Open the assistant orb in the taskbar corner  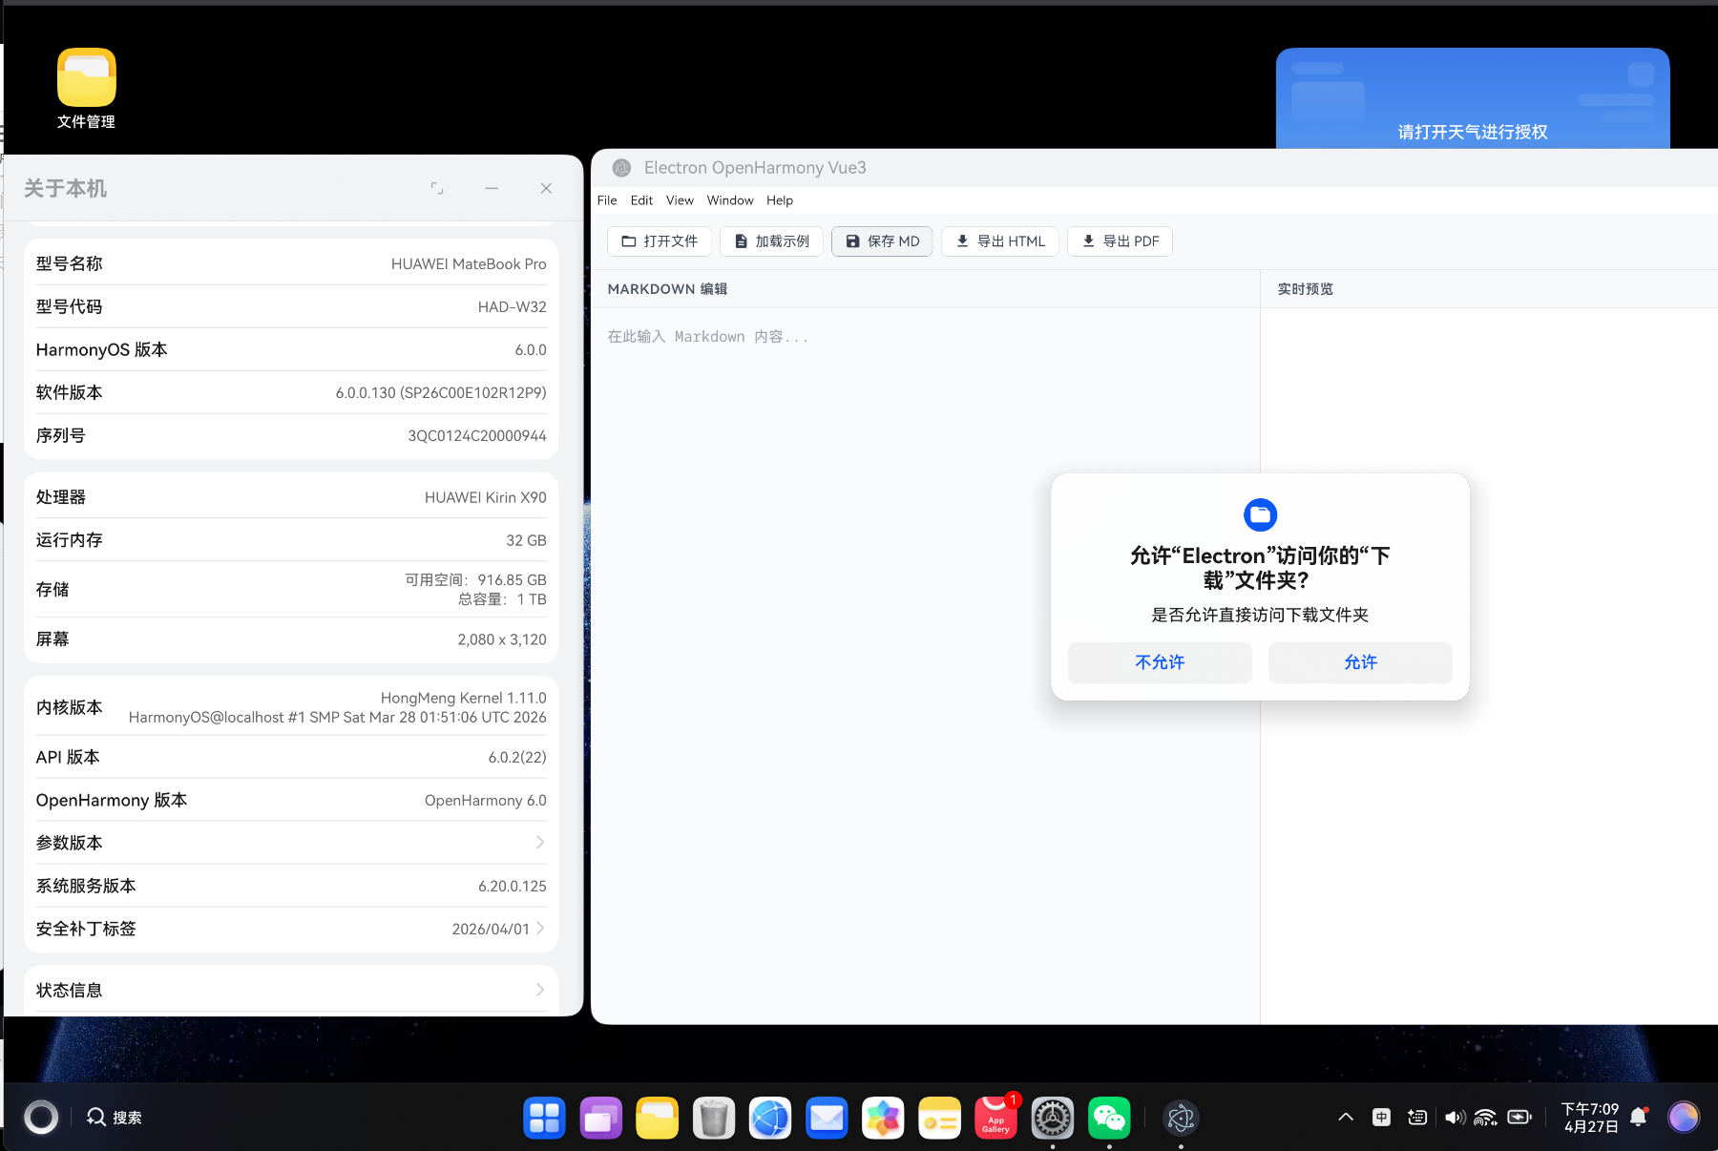click(1684, 1117)
